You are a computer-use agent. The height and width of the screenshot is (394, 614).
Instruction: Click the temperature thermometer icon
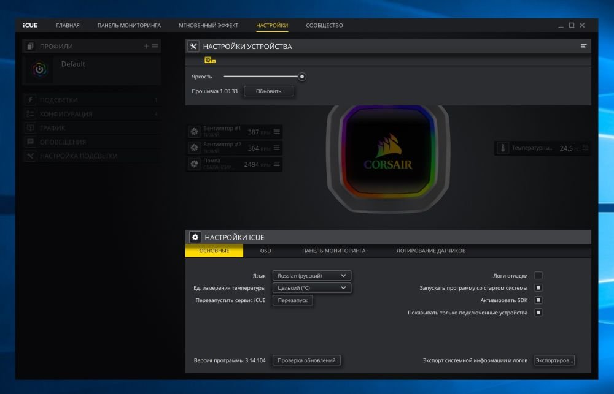pos(503,148)
